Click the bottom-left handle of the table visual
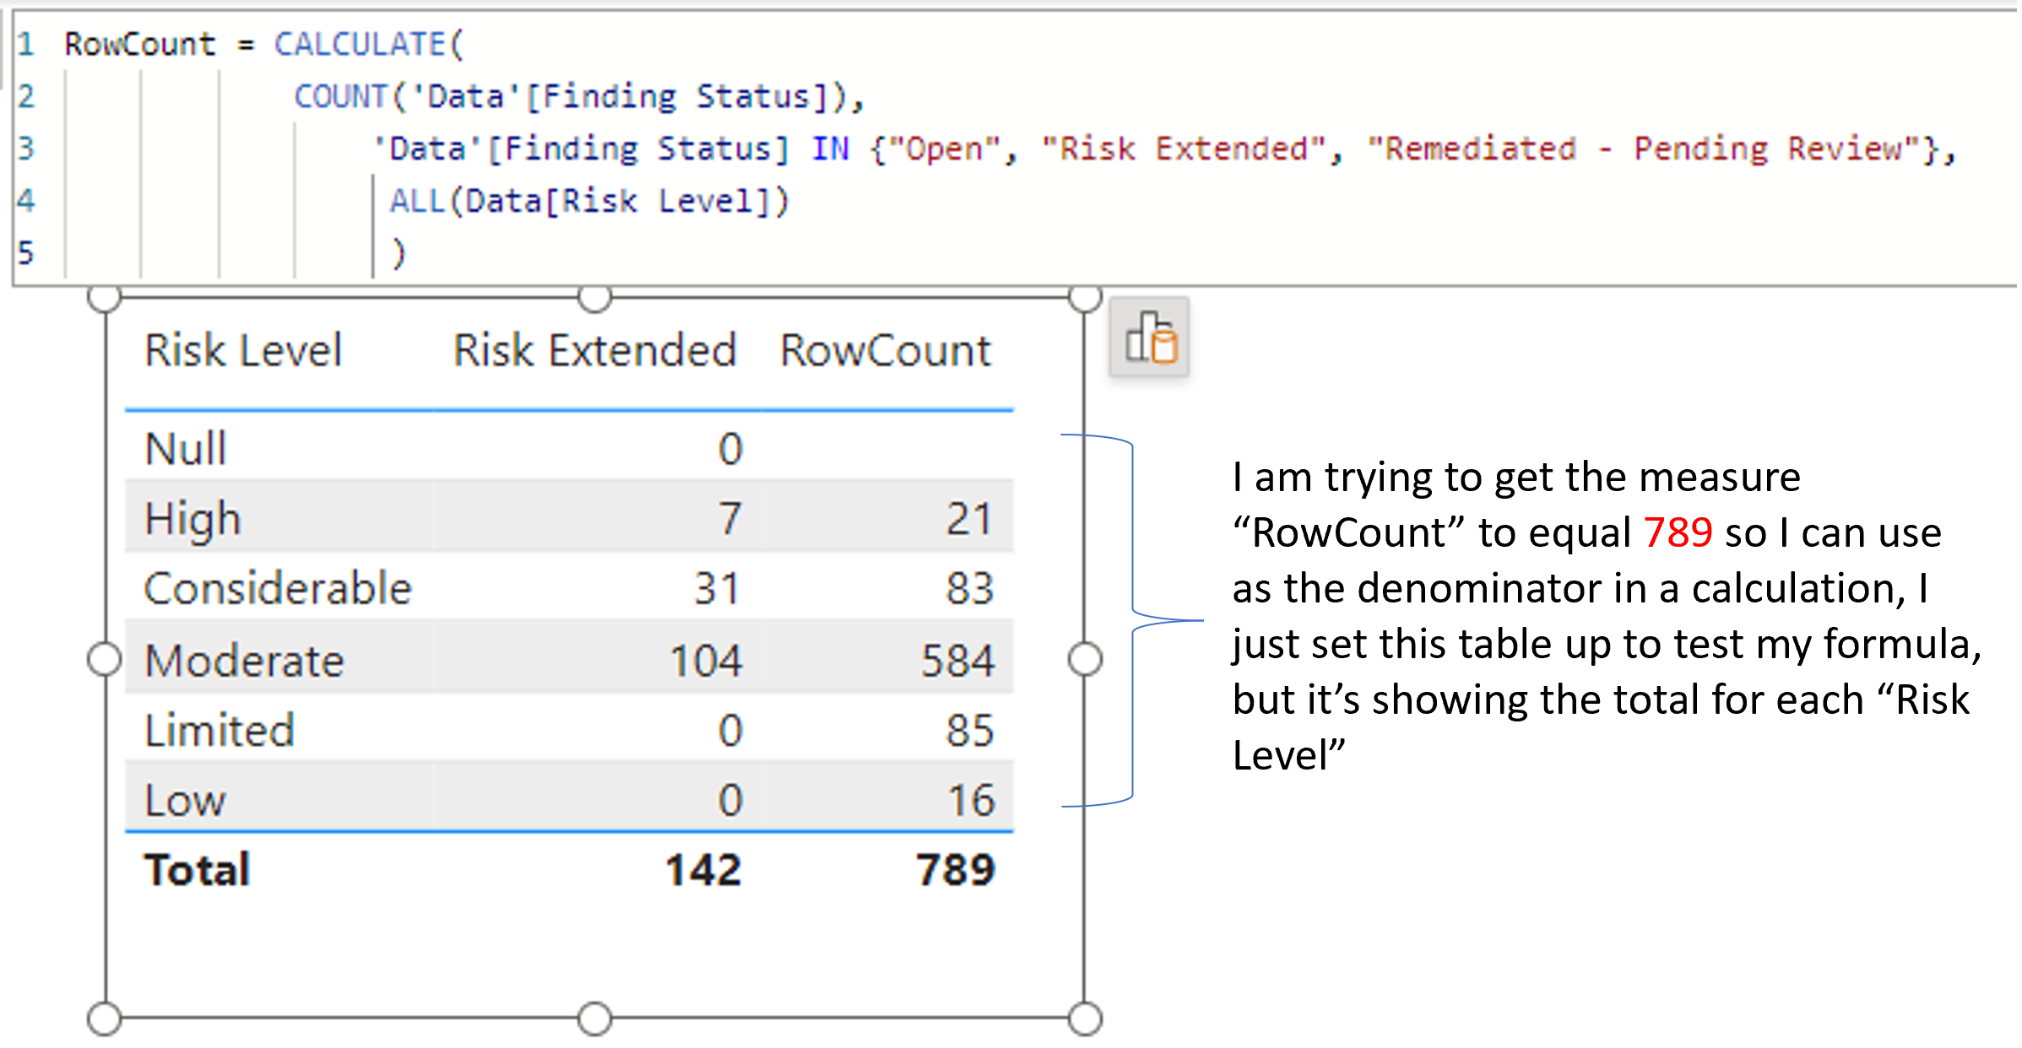The image size is (2022, 1048). pos(105,1018)
